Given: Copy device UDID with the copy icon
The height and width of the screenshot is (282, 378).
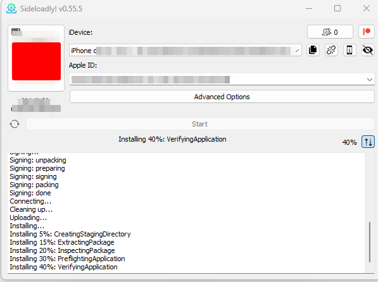Looking at the screenshot, I should click(313, 50).
